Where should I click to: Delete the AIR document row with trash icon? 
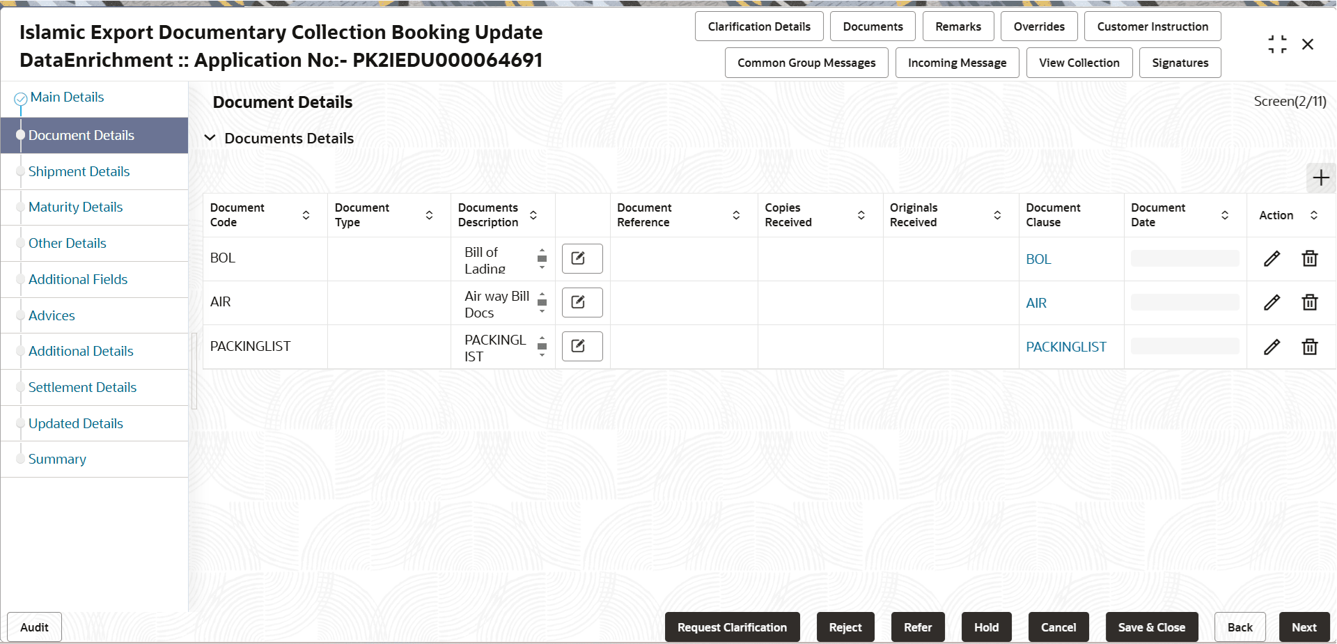click(x=1310, y=302)
